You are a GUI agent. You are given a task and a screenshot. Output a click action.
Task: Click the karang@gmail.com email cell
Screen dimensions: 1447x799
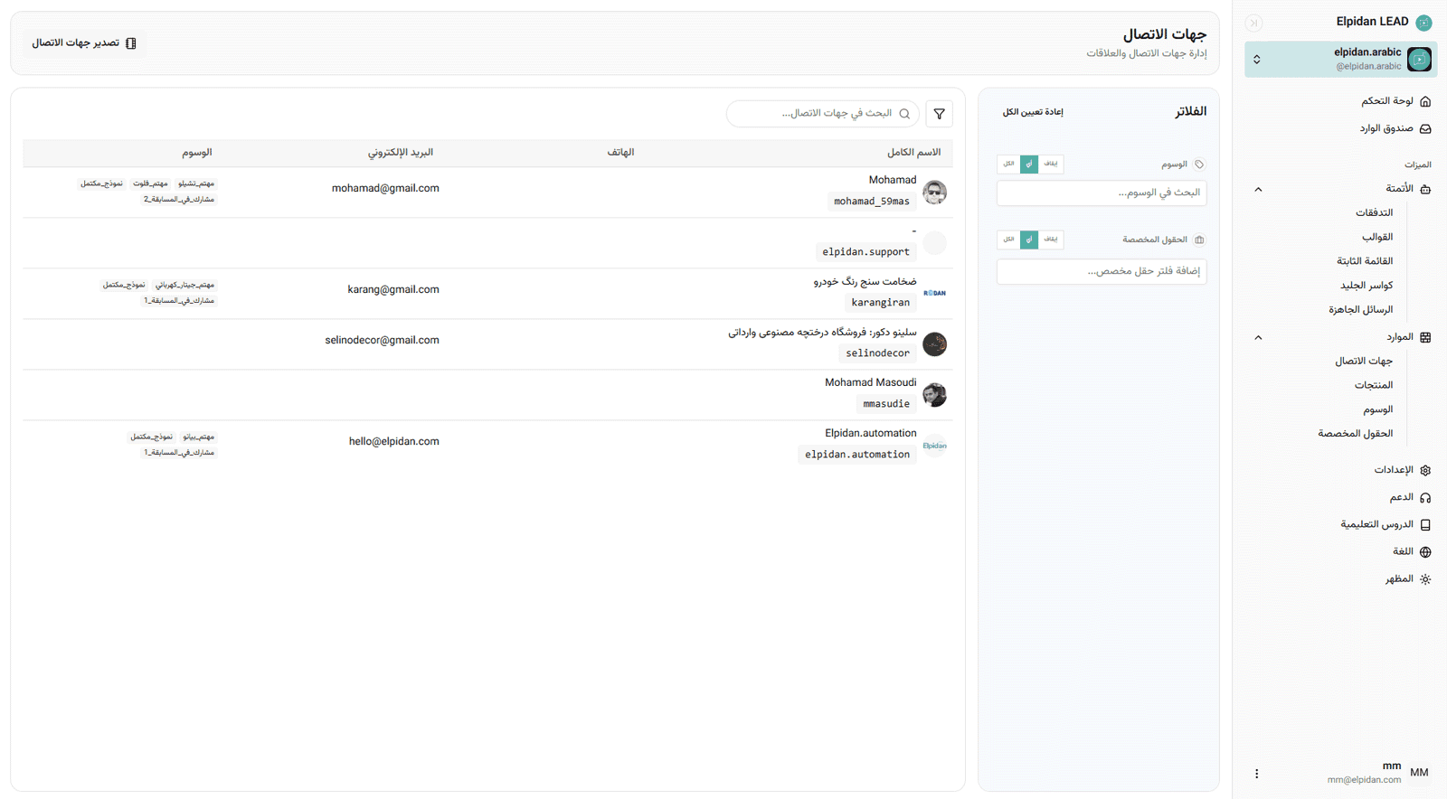pyautogui.click(x=393, y=290)
